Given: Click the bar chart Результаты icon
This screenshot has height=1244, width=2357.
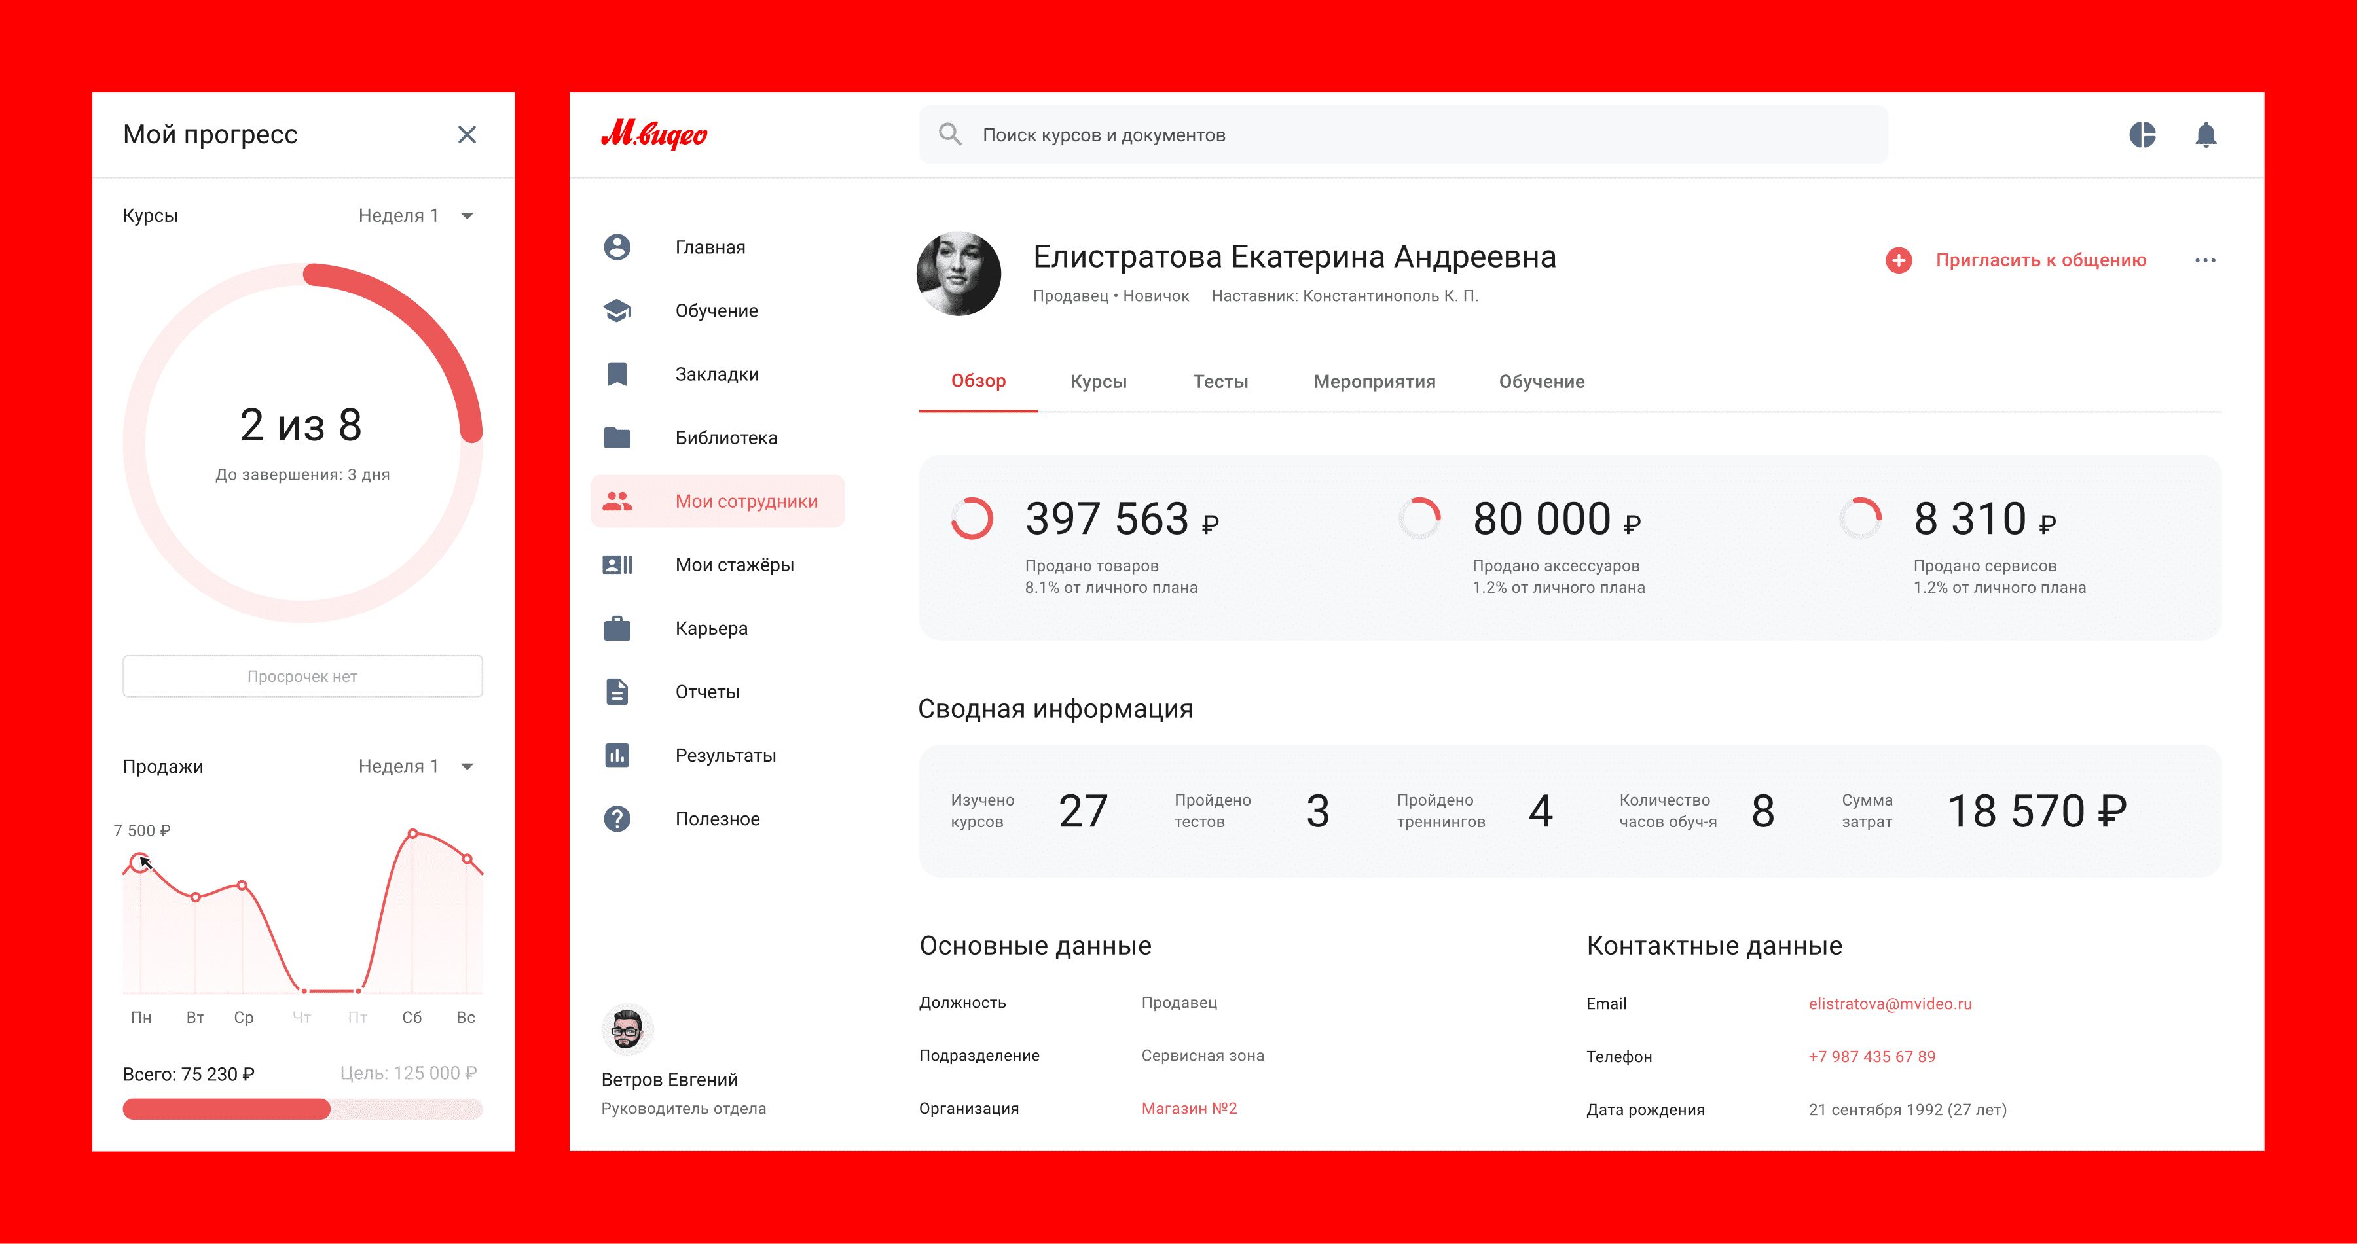Looking at the screenshot, I should click(617, 756).
